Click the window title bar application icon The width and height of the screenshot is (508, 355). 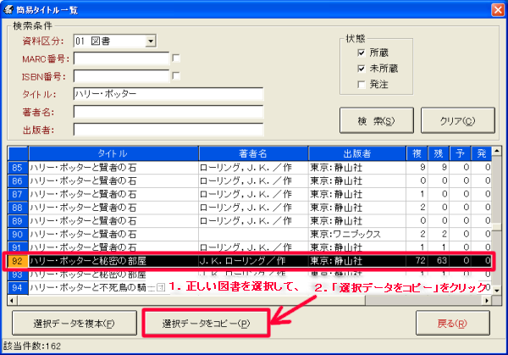point(8,9)
